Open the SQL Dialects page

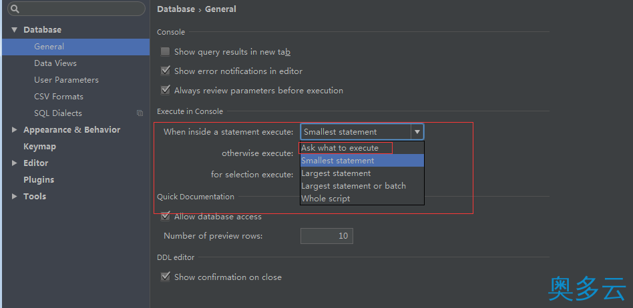[58, 113]
